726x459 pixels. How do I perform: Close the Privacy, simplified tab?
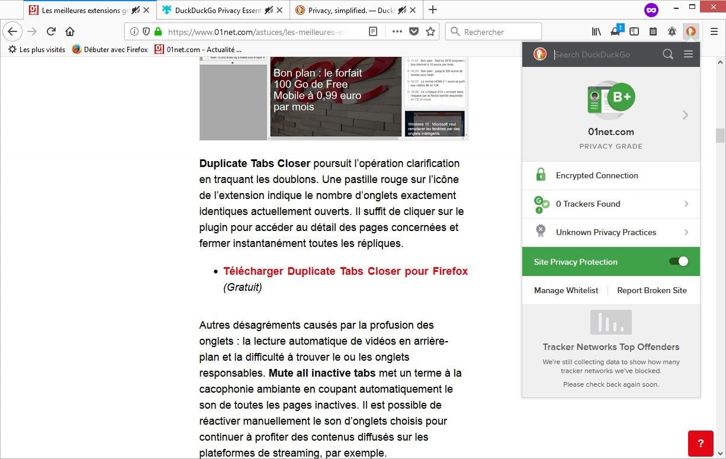click(x=412, y=10)
